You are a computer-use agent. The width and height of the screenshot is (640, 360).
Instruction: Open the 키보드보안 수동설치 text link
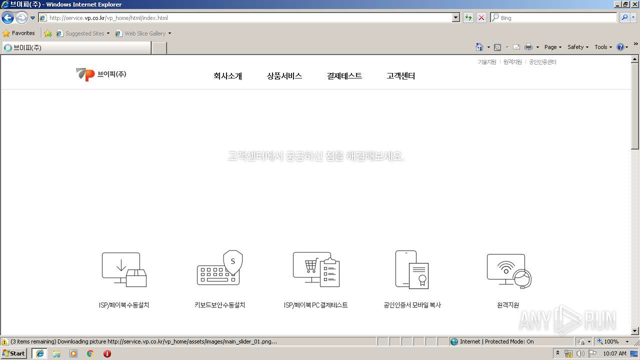(x=220, y=305)
